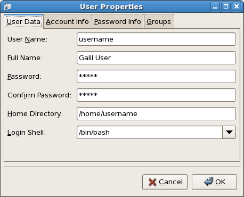Click the Confirm Password label

(x=39, y=95)
